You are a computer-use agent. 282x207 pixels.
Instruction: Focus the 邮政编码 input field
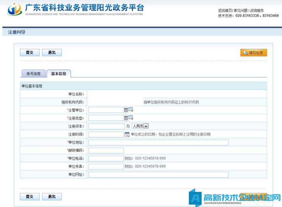pos(106,150)
